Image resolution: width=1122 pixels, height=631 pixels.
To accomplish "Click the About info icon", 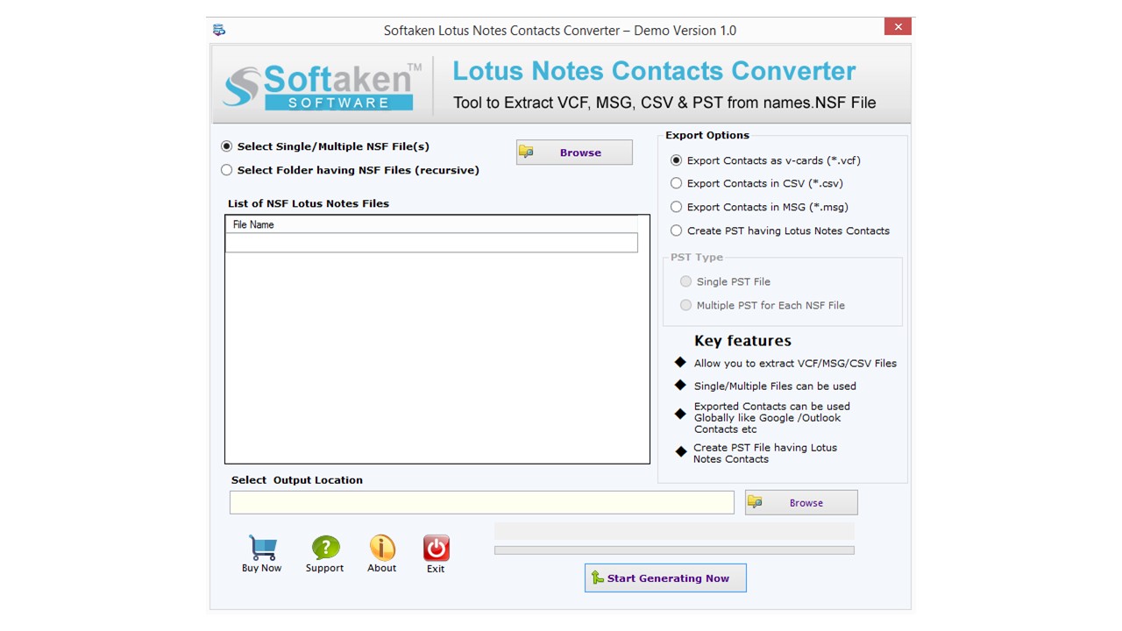I will coord(382,546).
